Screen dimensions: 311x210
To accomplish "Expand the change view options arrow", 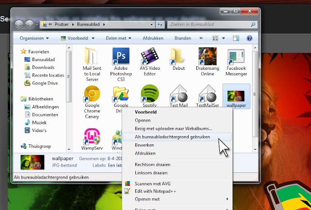I will 223,38.
